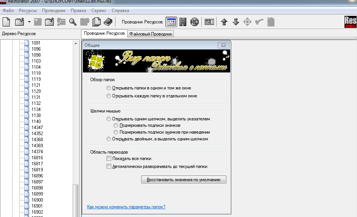Click the stacked pages copy icon
357x217 pixels.
(97, 22)
